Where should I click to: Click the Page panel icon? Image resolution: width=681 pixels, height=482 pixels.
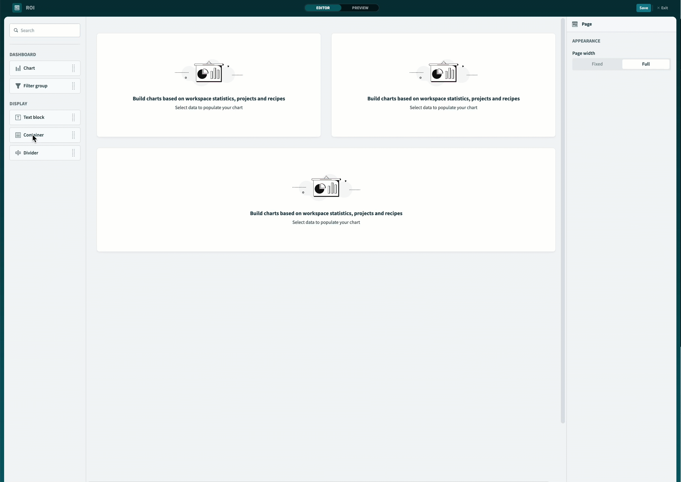575,24
